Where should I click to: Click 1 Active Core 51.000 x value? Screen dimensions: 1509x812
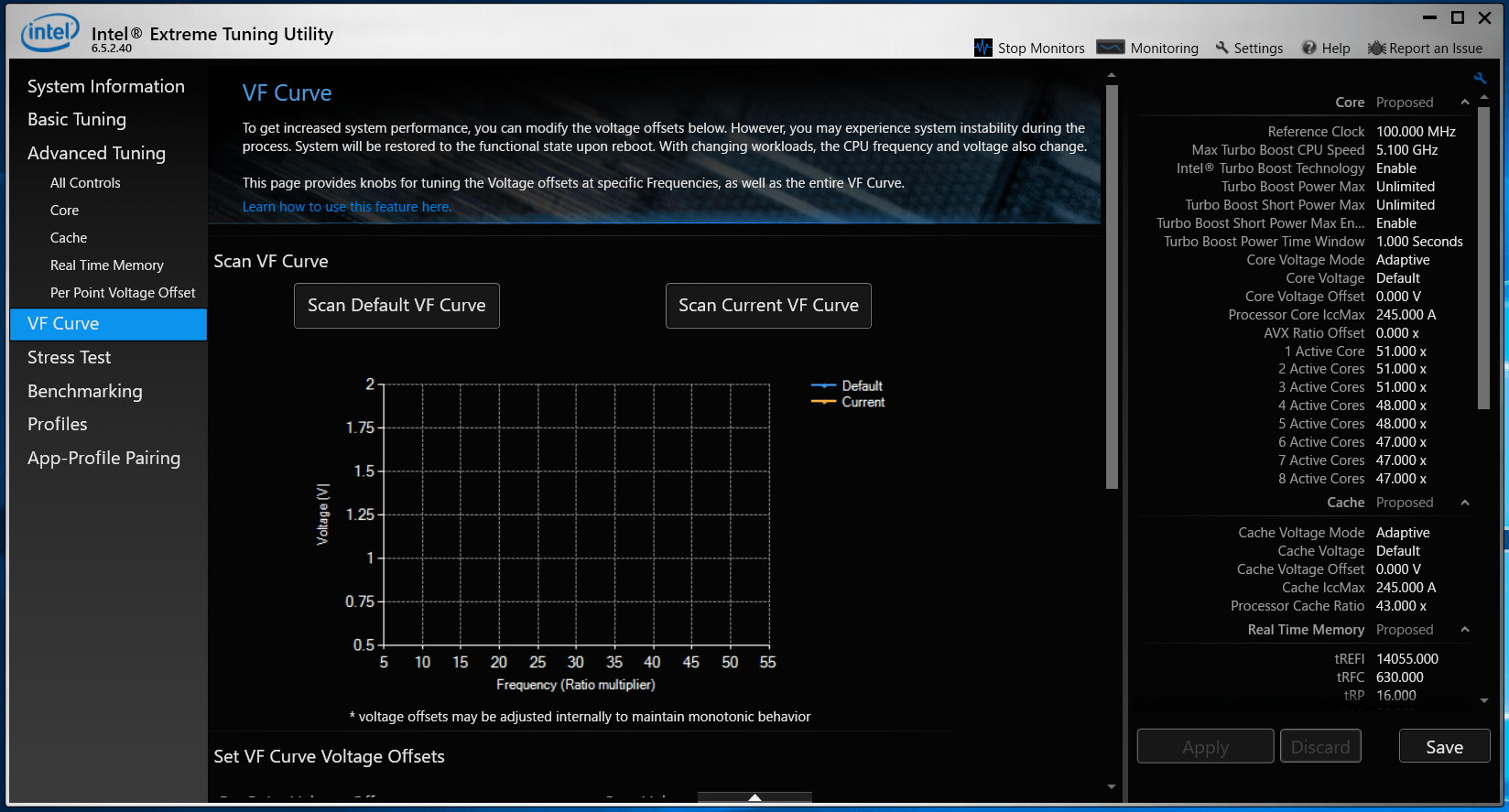coord(1401,352)
